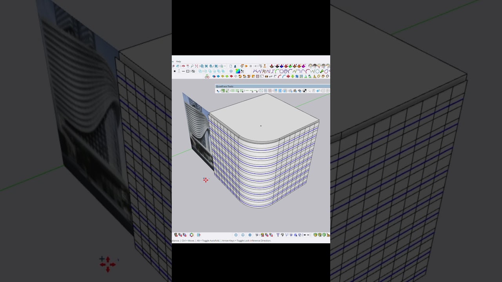Click the grey stop square button
This screenshot has width=502, height=282.
tap(251, 66)
